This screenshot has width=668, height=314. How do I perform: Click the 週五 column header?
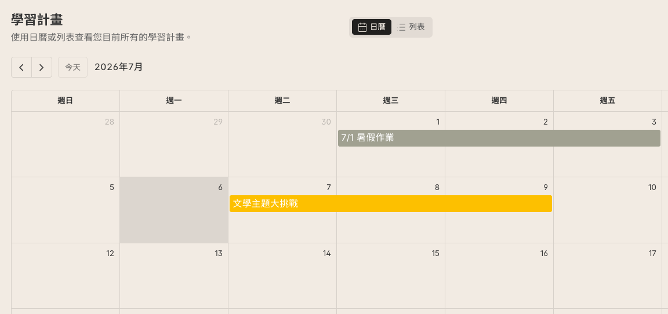(608, 101)
